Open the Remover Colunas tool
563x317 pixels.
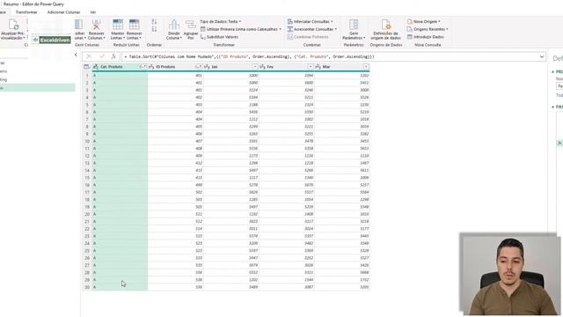click(x=96, y=29)
